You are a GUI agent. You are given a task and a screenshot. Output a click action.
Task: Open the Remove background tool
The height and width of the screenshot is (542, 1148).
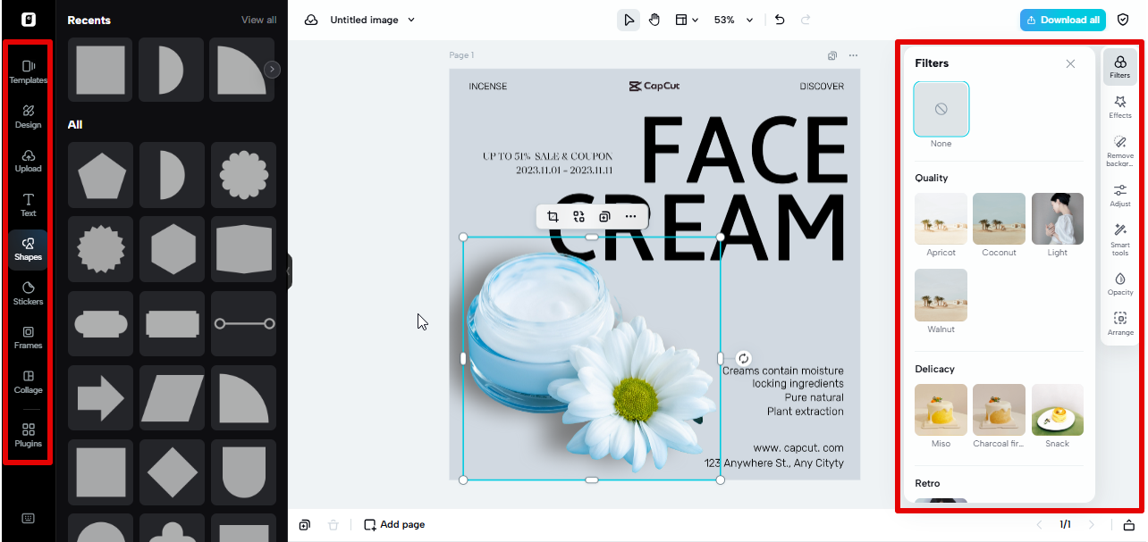(1120, 151)
